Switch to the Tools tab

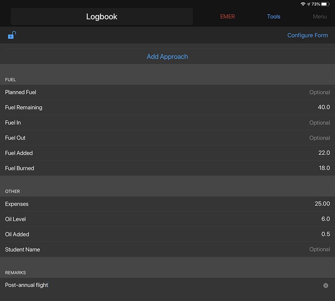274,16
